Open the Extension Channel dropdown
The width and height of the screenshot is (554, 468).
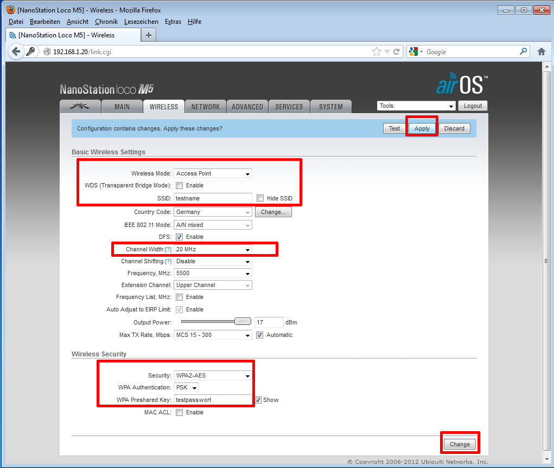213,285
